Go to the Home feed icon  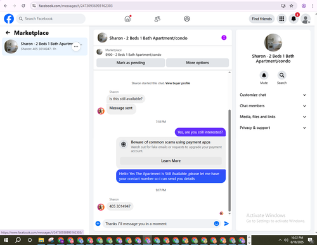point(127,18)
